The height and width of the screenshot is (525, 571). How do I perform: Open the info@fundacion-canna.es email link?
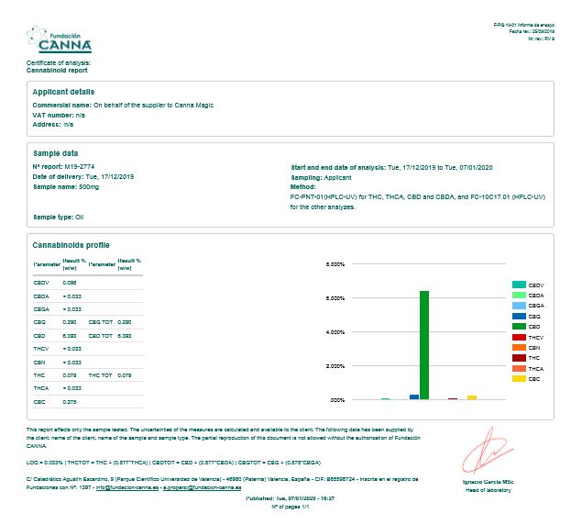127,488
